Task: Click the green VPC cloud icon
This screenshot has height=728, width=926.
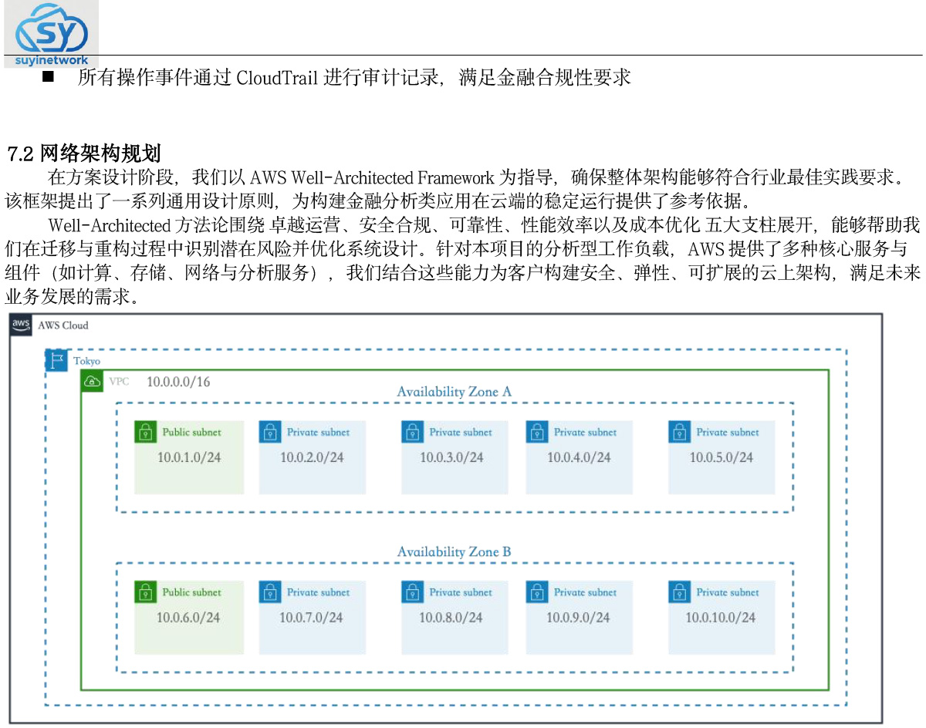Action: tap(93, 381)
